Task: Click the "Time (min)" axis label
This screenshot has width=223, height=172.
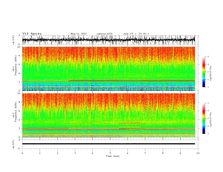Action: click(x=113, y=156)
